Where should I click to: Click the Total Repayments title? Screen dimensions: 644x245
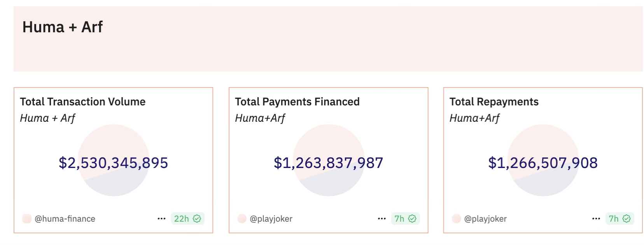click(x=494, y=102)
